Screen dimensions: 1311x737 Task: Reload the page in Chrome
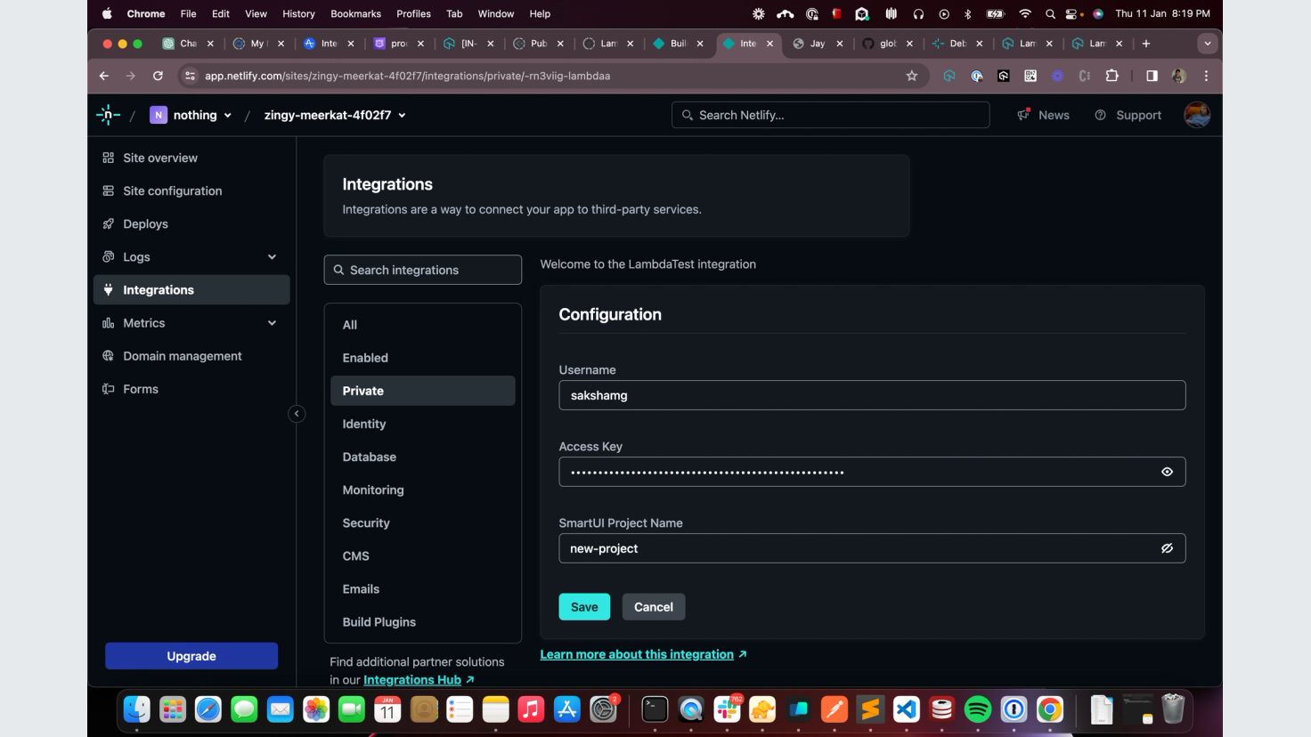click(158, 76)
